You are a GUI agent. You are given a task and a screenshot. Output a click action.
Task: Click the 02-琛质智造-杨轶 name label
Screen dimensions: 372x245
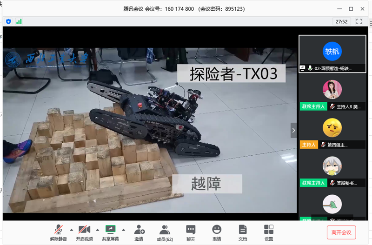point(333,68)
